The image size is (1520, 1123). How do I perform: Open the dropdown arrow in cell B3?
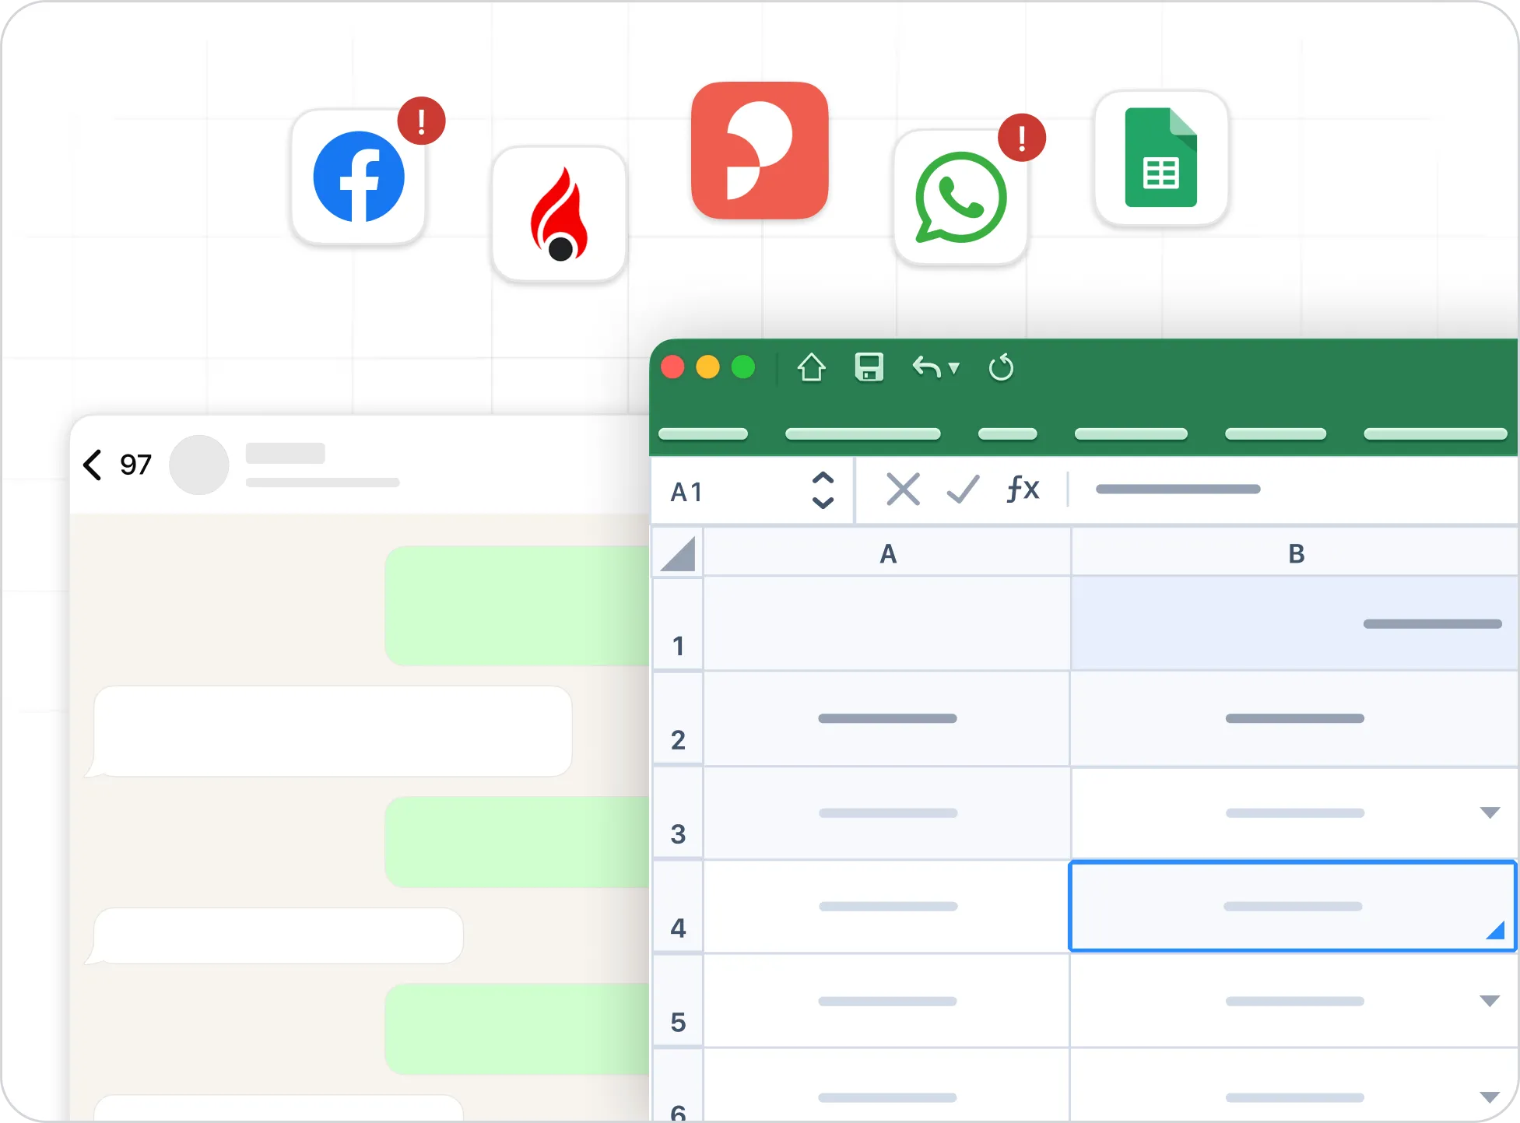[x=1490, y=812]
